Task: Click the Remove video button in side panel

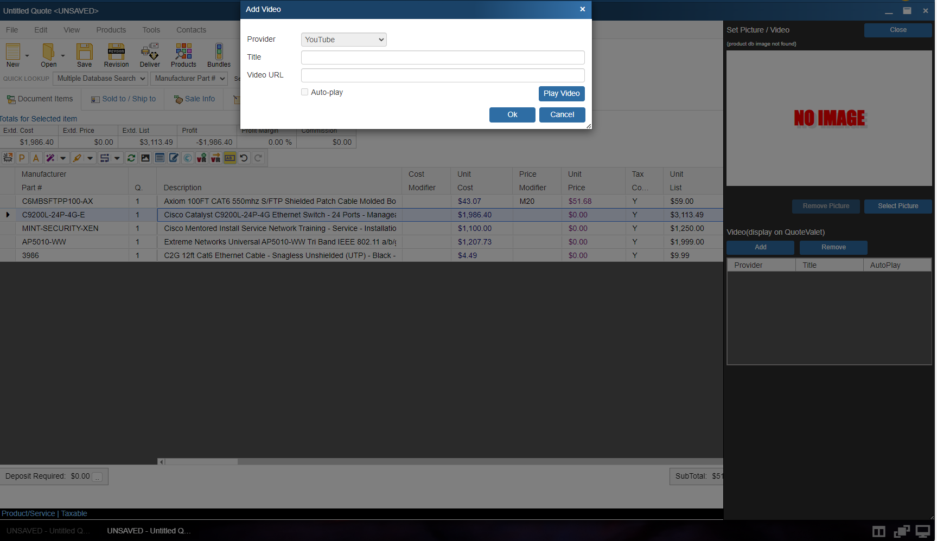Action: click(x=833, y=247)
